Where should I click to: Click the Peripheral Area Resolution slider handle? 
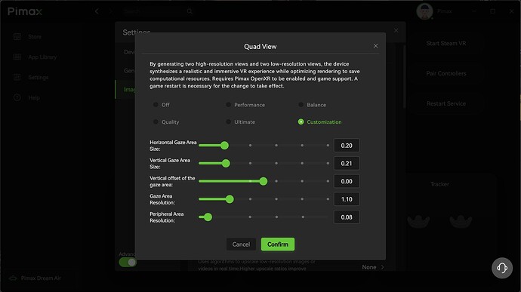pos(208,217)
